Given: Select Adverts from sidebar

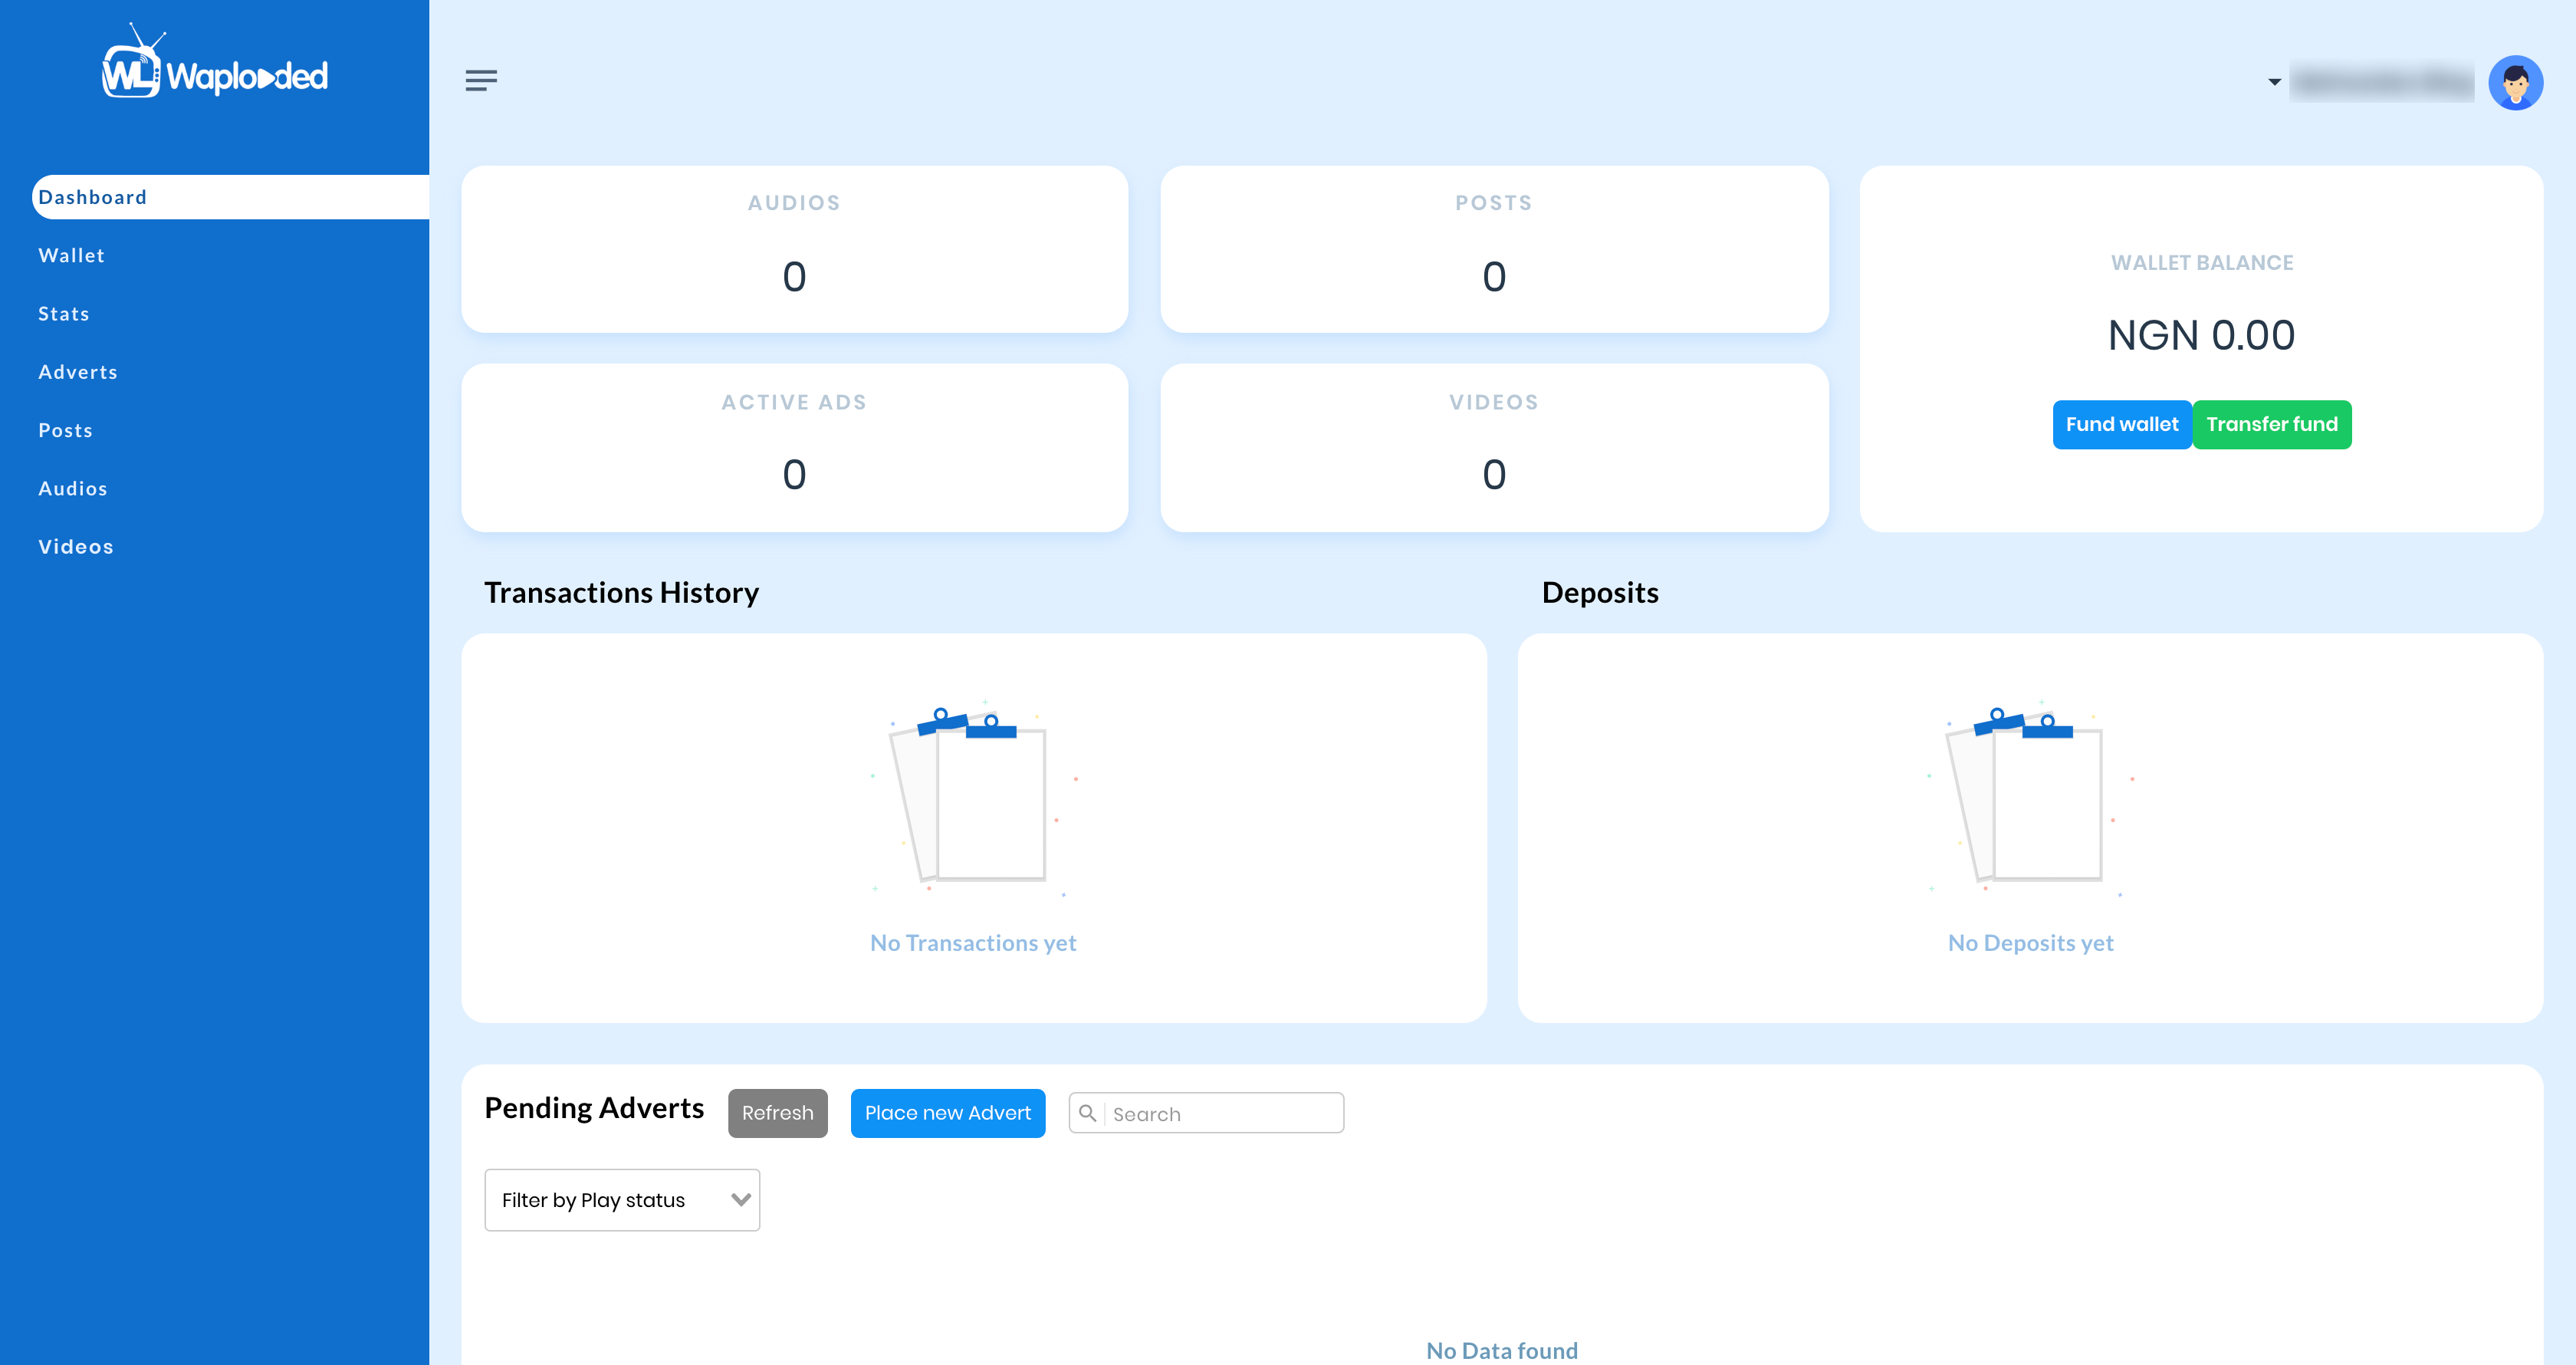Looking at the screenshot, I should 78,372.
